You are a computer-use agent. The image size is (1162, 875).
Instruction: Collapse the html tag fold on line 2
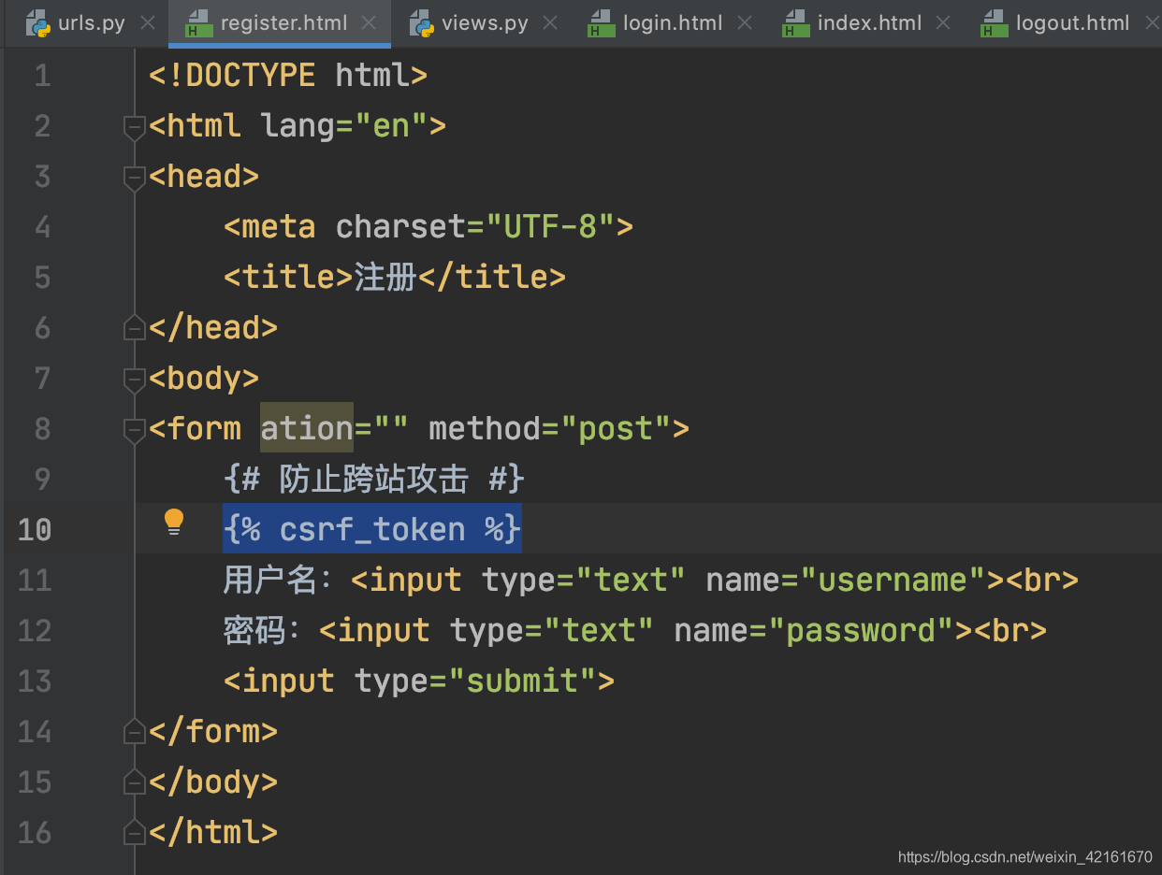(135, 126)
